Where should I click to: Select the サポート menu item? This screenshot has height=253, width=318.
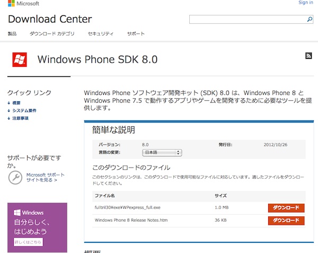136,34
